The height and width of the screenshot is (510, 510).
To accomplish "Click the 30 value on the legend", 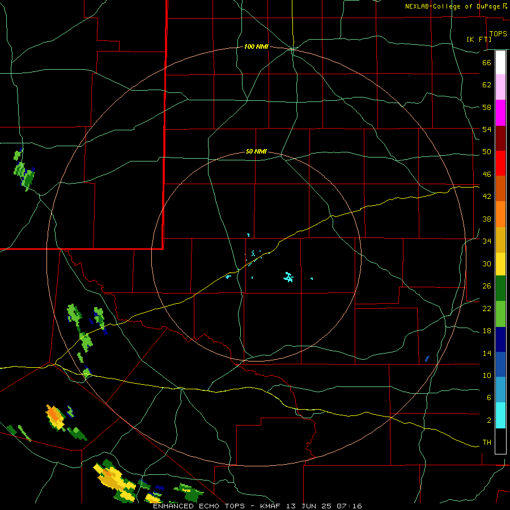I will click(487, 263).
